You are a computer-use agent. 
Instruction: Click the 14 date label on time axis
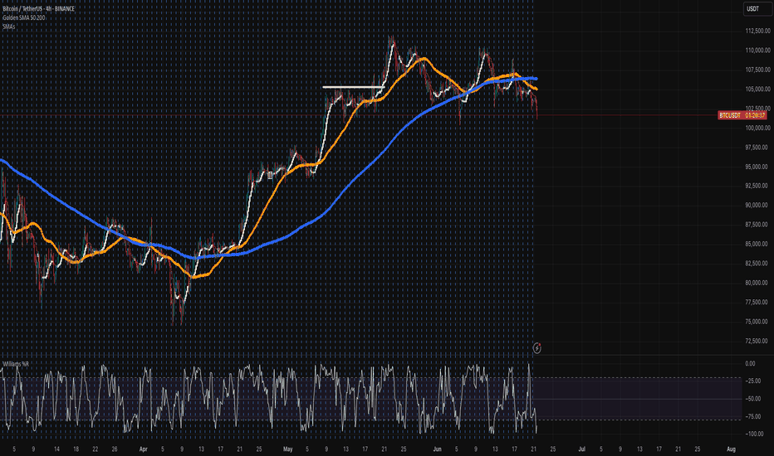tap(56, 449)
